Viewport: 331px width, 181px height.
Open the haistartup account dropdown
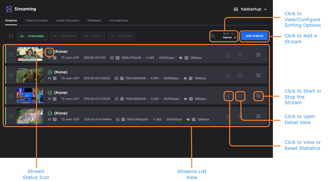(250, 9)
